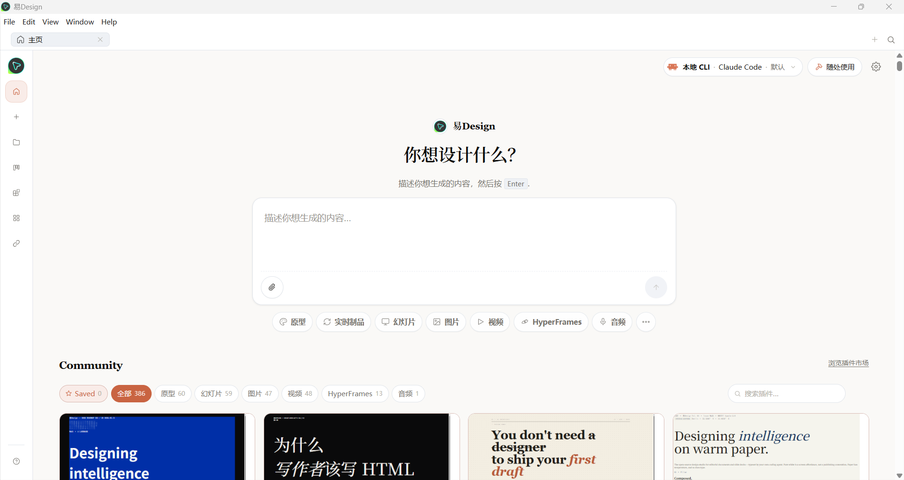Open the grid icon in sidebar
Viewport: 904px width, 480px height.
[x=16, y=218]
